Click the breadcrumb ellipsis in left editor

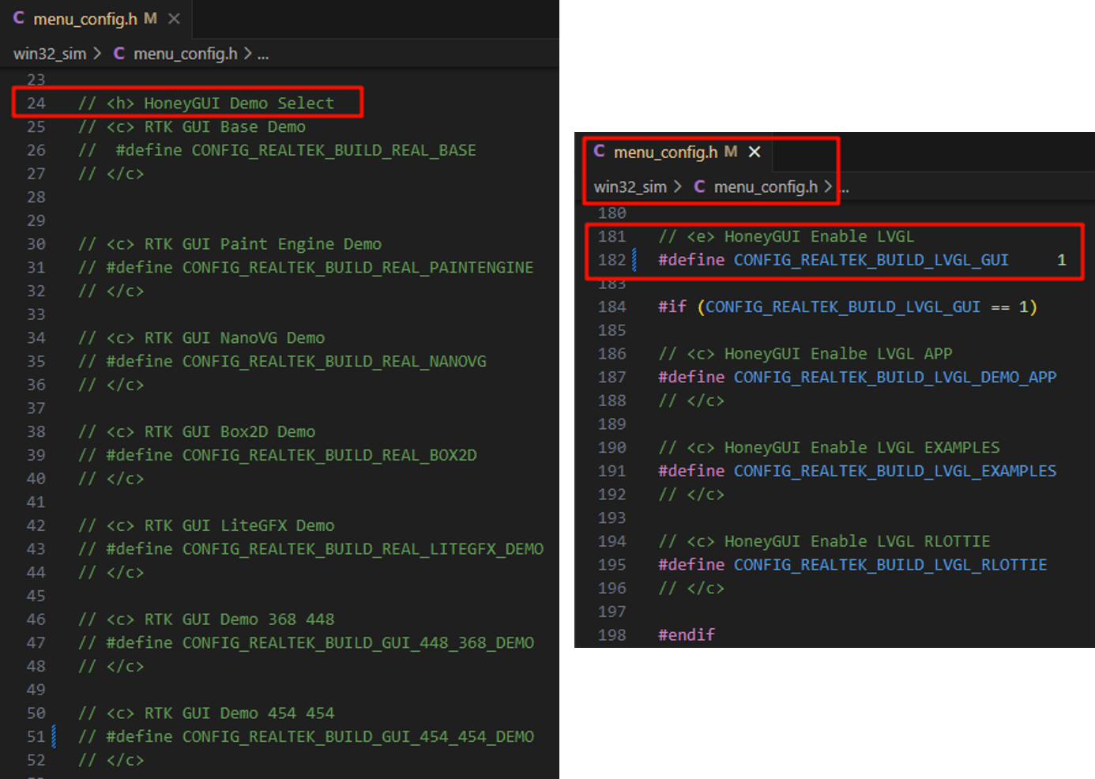point(263,54)
